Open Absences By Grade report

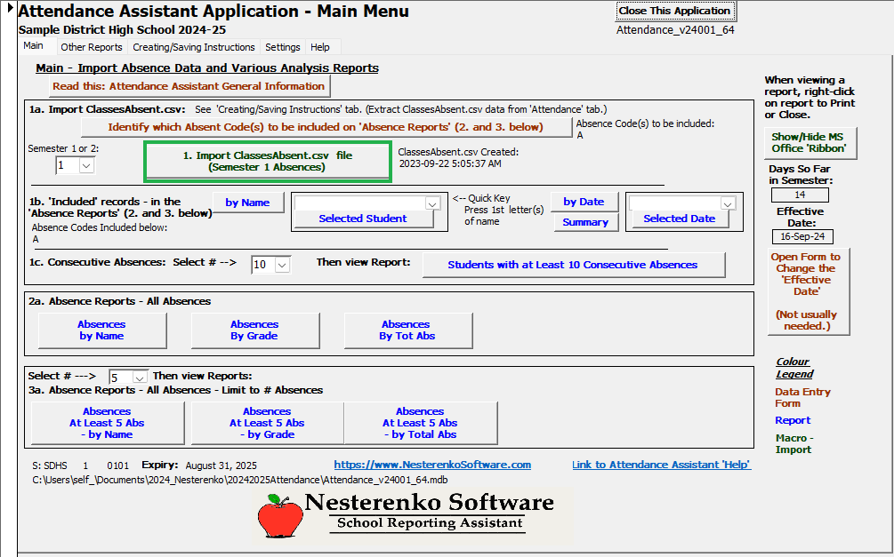point(254,330)
